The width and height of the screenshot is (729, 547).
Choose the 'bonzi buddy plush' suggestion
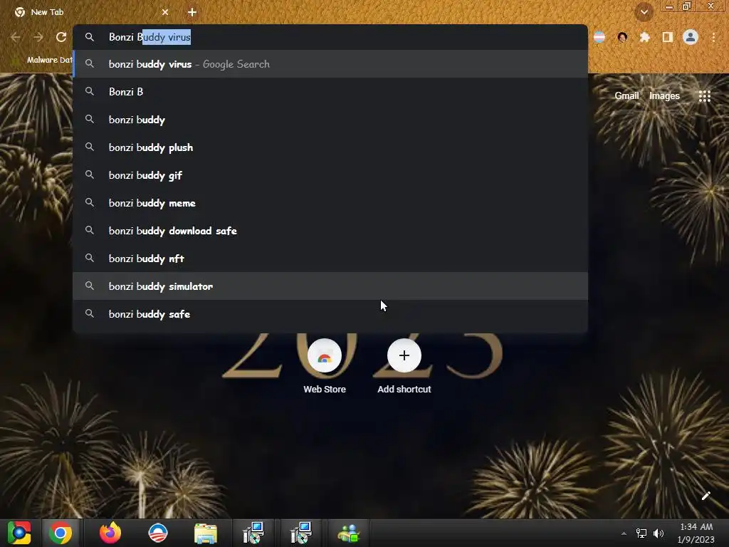[x=330, y=147]
